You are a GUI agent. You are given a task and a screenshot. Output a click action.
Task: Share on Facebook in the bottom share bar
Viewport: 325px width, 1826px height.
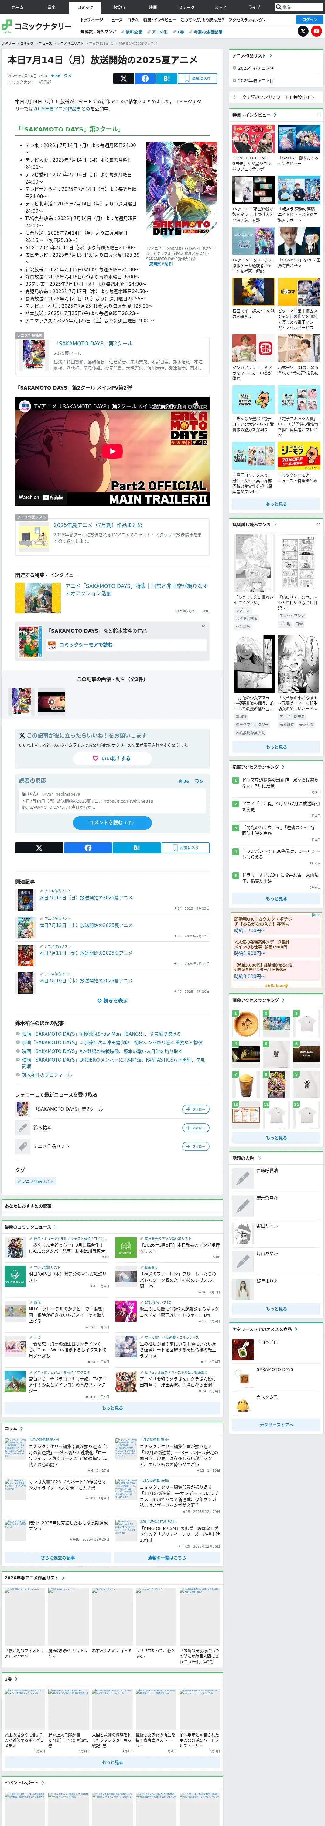pyautogui.click(x=88, y=848)
